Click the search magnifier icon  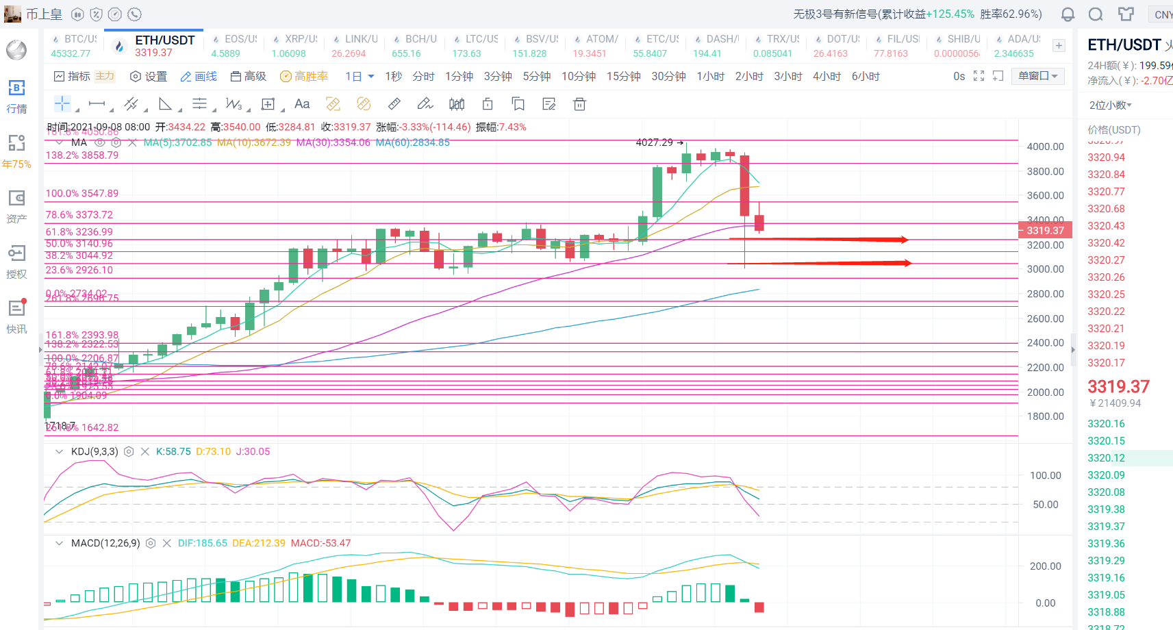(1096, 14)
